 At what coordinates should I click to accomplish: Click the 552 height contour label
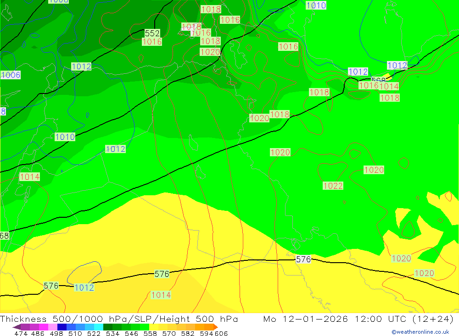pyautogui.click(x=152, y=33)
